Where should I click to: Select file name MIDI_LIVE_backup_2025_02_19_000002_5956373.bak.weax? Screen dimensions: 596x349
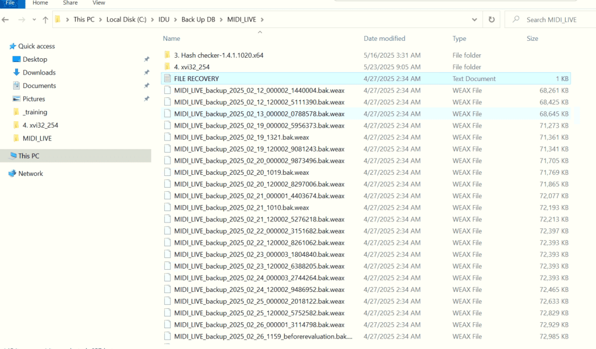[x=259, y=126]
